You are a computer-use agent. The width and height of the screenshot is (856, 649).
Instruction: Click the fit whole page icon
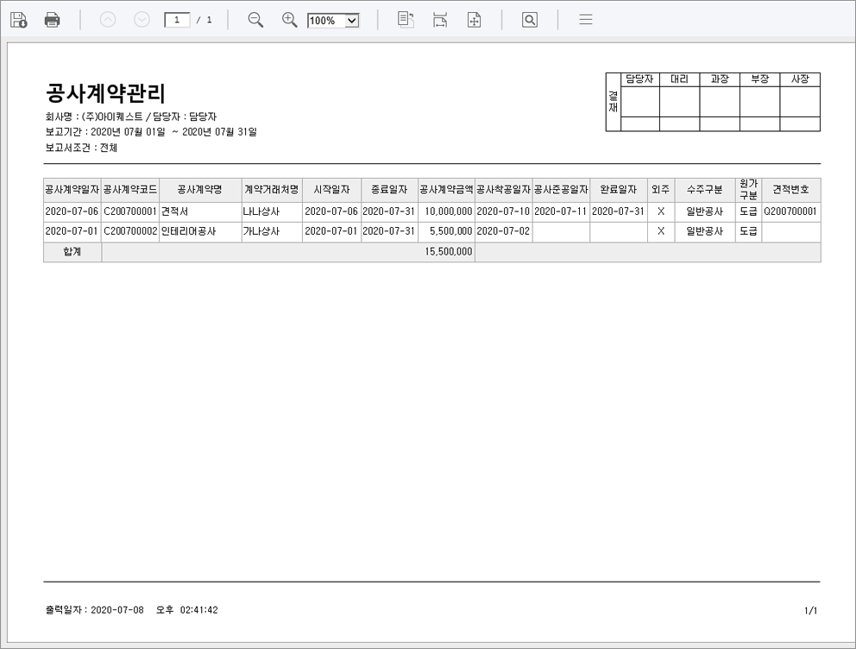474,20
